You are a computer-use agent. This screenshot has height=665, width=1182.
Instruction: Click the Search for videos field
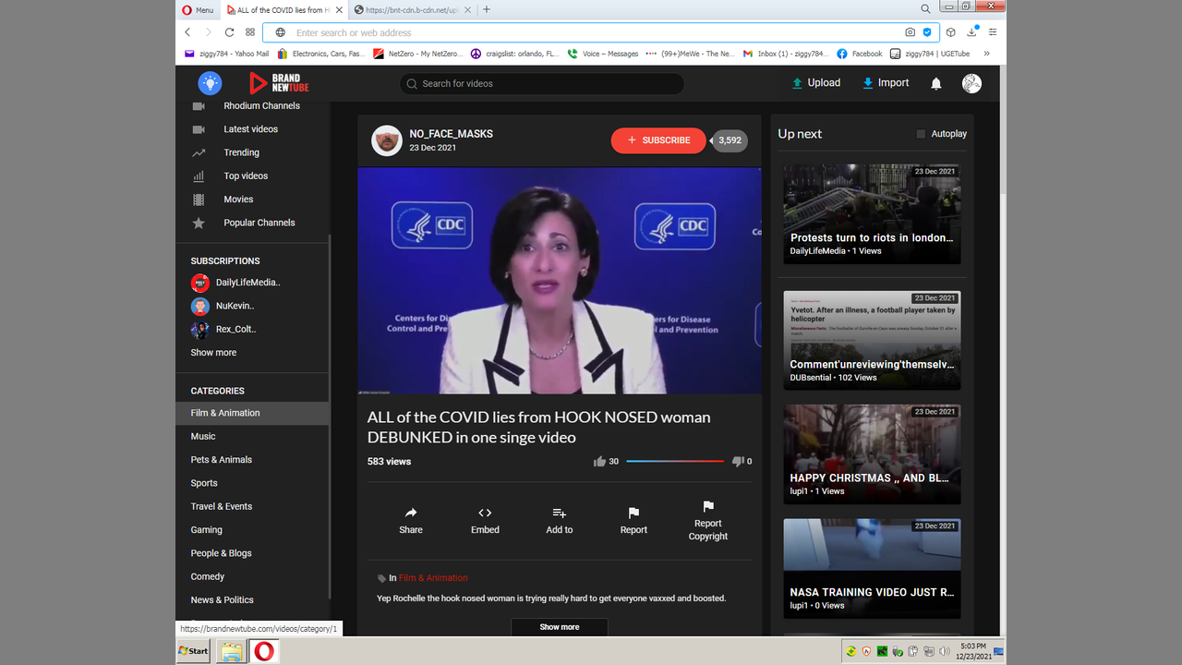coord(542,84)
